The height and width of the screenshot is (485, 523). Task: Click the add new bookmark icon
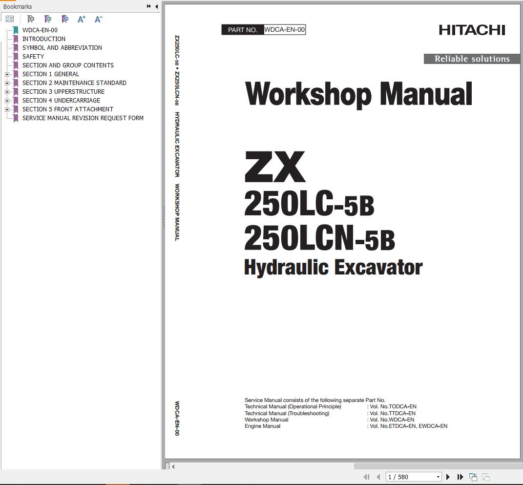(48, 19)
